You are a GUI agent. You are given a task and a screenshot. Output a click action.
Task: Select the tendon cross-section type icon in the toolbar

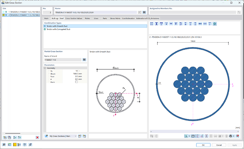click(215, 24)
